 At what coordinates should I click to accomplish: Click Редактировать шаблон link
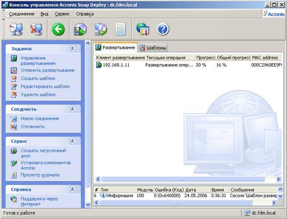[x=45, y=87]
